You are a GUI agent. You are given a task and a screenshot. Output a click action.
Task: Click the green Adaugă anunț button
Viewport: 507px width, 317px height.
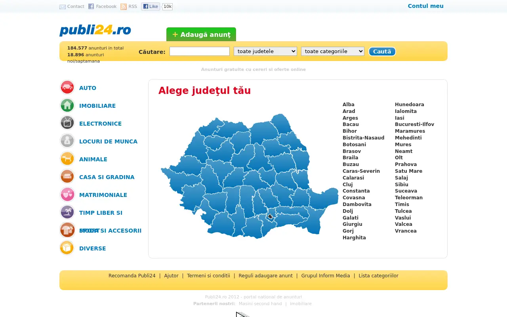pos(201,34)
